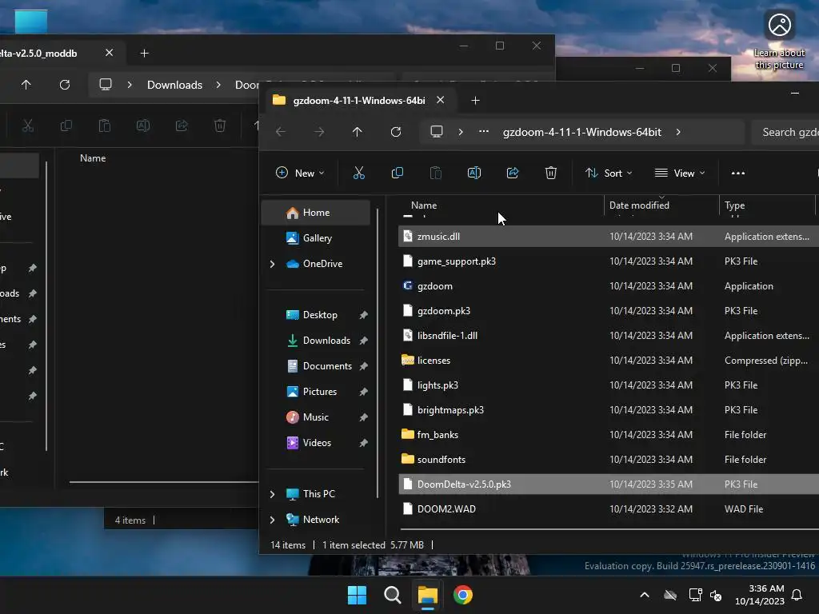Image resolution: width=819 pixels, height=614 pixels.
Task: Click Rename icon in gzdoom window toolbar
Action: point(474,173)
